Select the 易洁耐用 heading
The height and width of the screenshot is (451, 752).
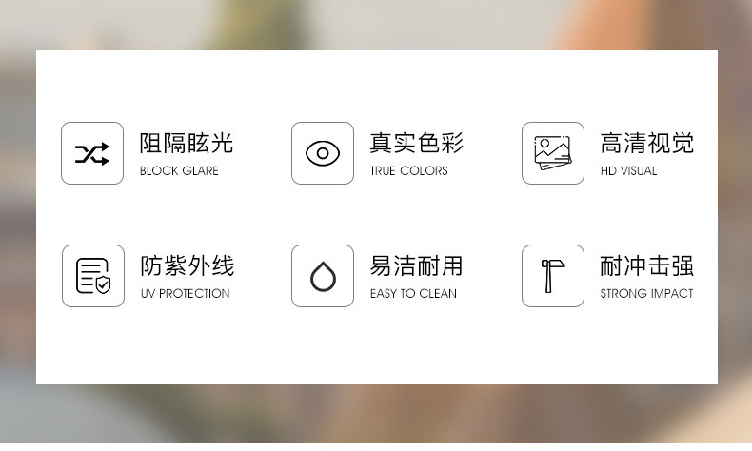(x=416, y=266)
